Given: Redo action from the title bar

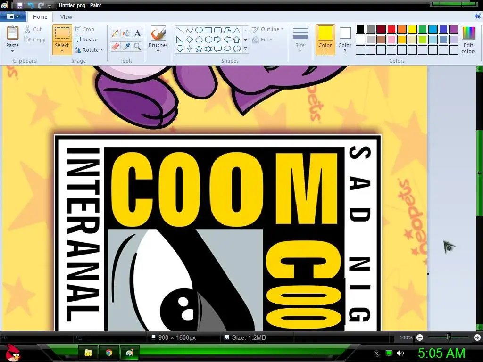Looking at the screenshot, I should tap(41, 5).
